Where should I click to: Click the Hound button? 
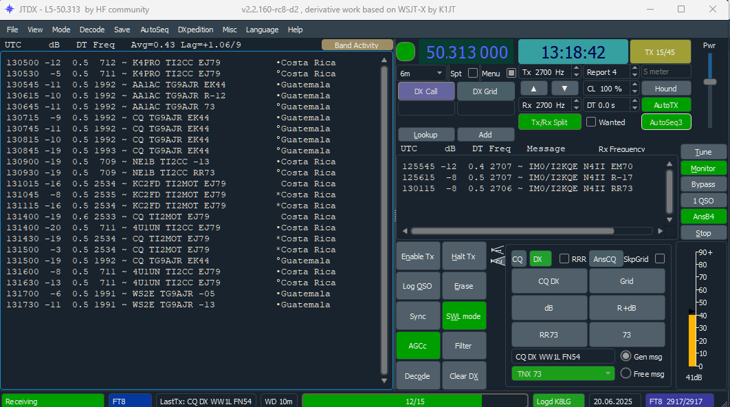click(666, 89)
